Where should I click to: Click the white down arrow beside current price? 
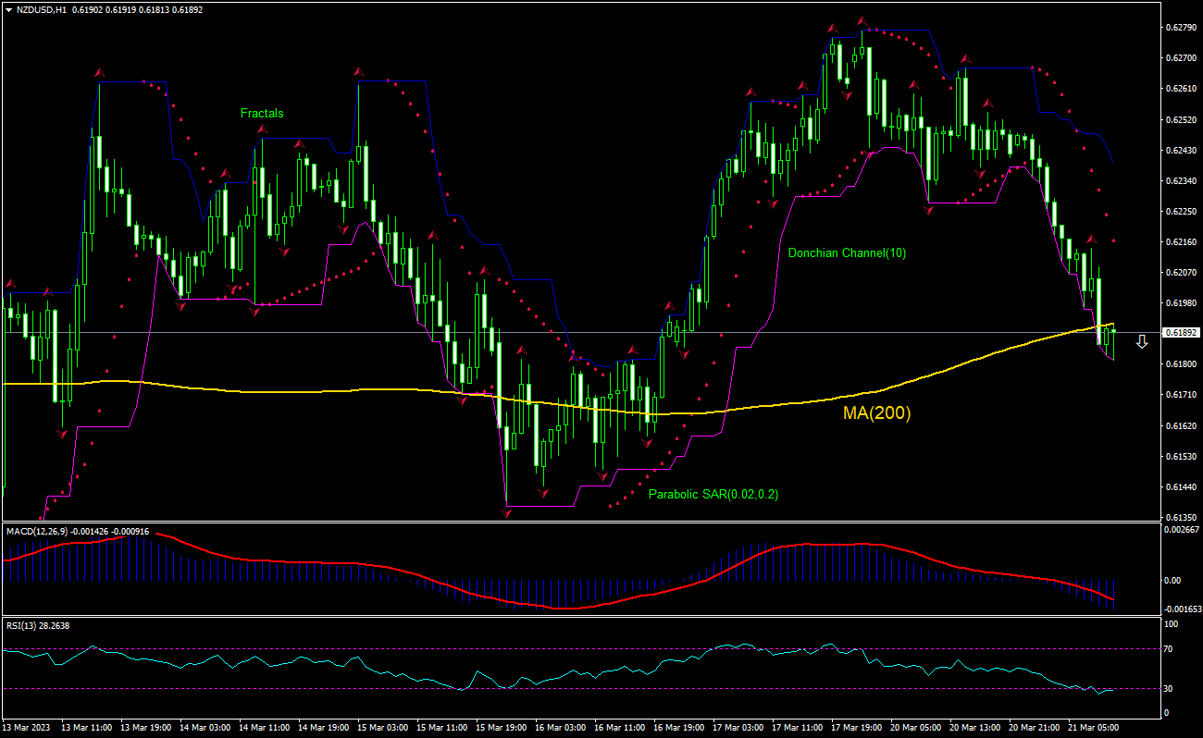click(x=1142, y=342)
